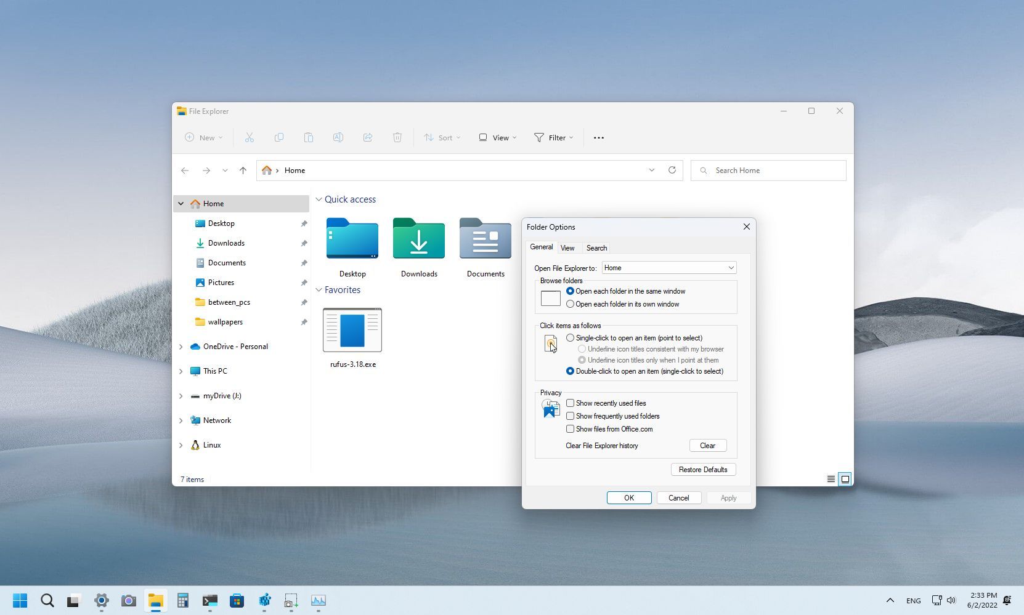Switch to View tab in Folder Options
This screenshot has height=615, width=1024.
coord(567,248)
